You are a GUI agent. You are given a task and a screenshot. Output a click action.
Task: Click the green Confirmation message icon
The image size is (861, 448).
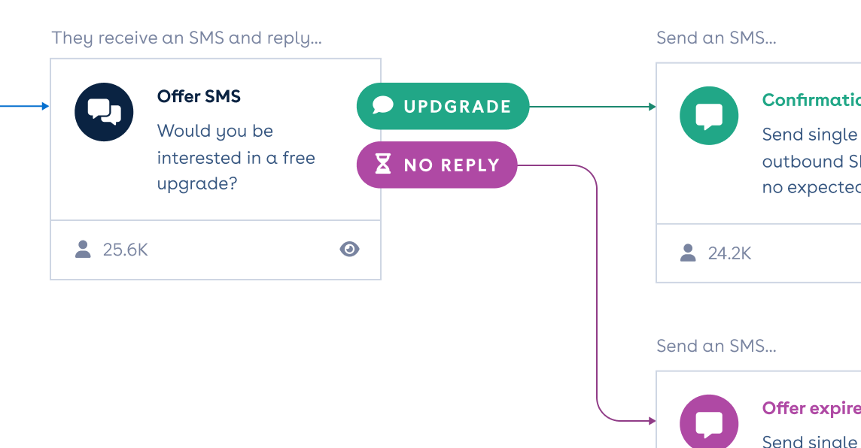[709, 116]
